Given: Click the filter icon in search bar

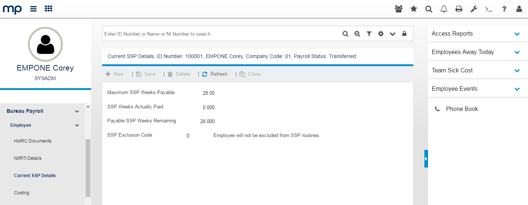Looking at the screenshot, I should (369, 34).
